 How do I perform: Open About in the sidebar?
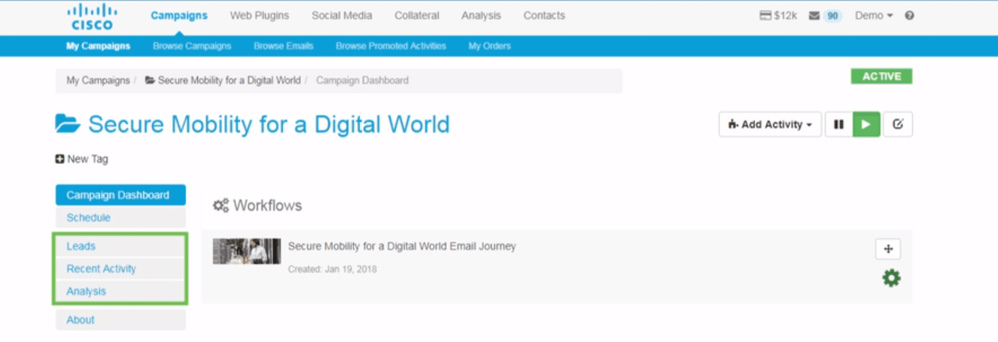tap(120, 320)
